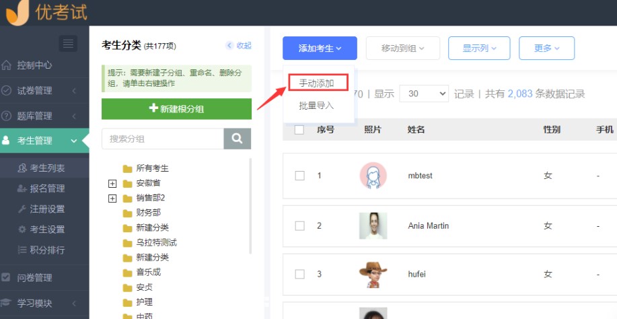Select the 护理 folder

click(x=145, y=302)
